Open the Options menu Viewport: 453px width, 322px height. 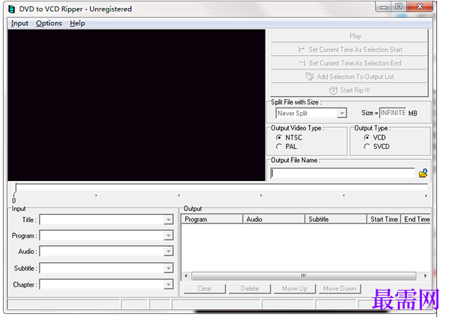[48, 23]
